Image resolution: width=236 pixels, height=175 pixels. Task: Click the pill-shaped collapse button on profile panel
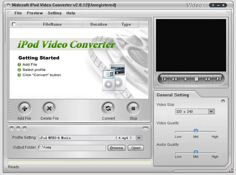coord(146,128)
